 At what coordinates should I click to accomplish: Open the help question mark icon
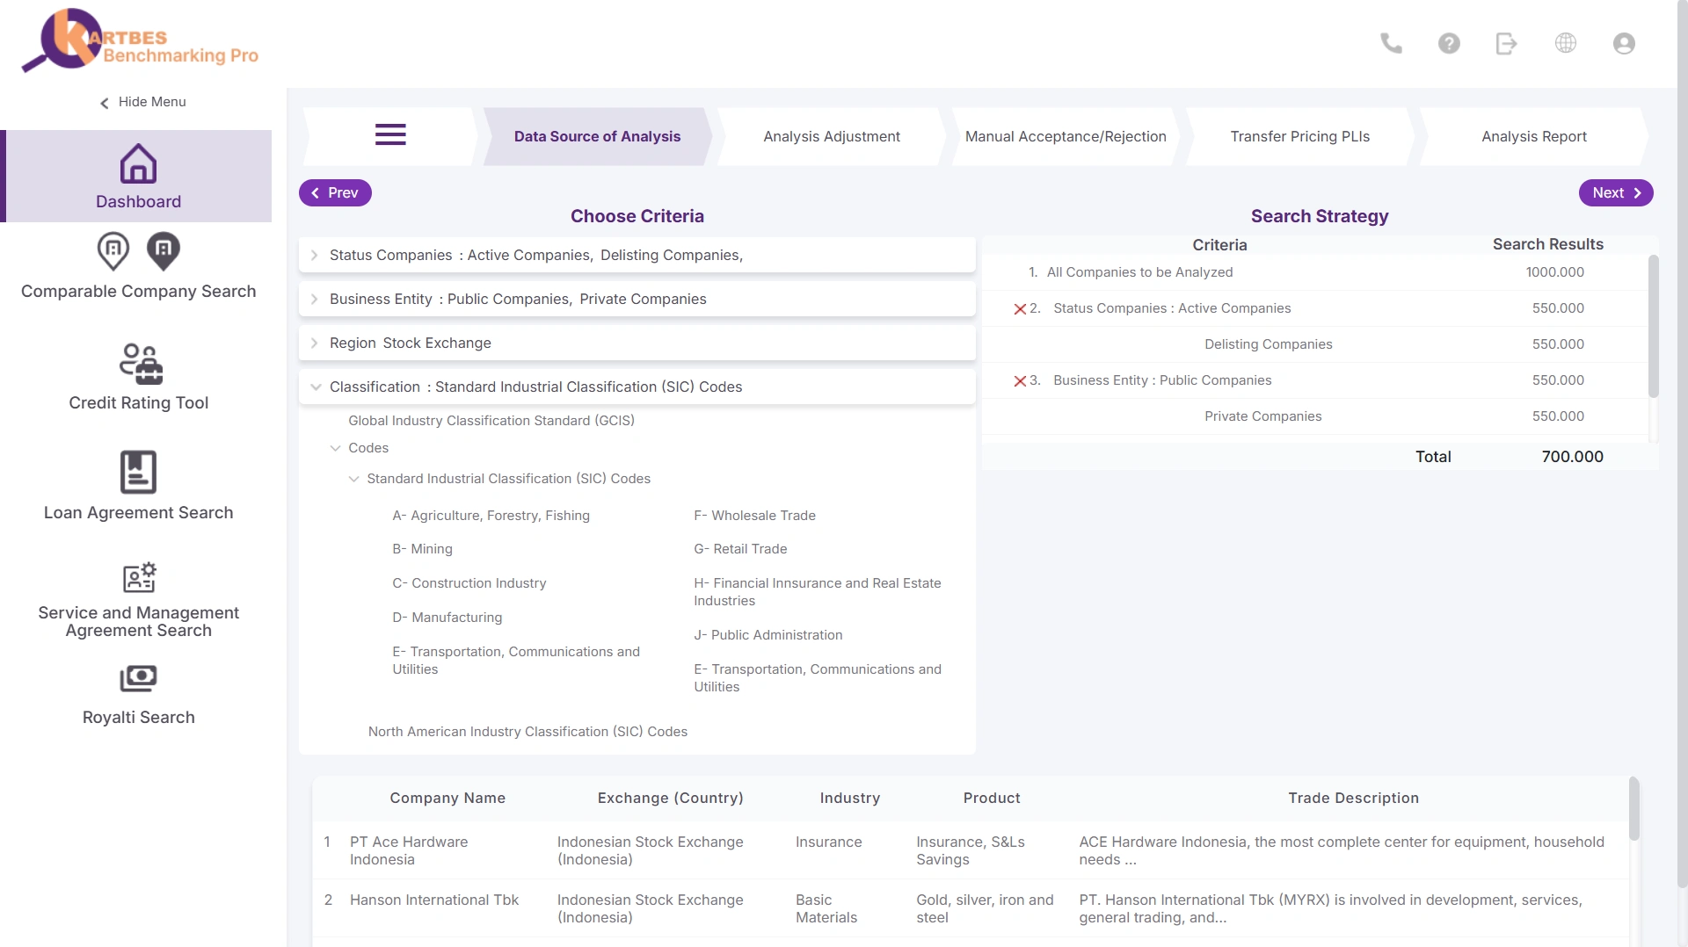point(1449,43)
